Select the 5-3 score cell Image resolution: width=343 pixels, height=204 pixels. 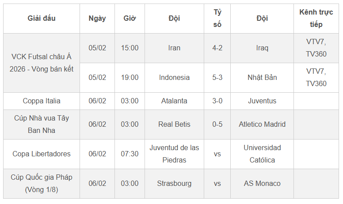coord(217,77)
